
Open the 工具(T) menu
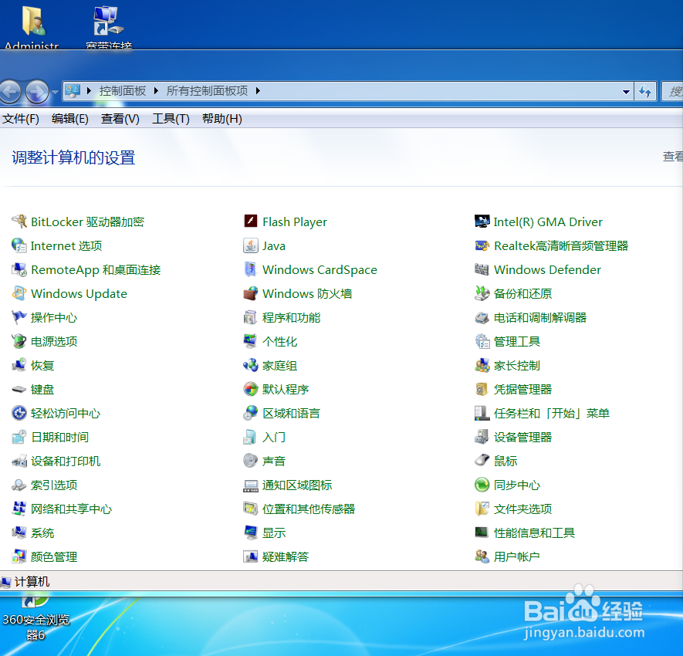171,119
